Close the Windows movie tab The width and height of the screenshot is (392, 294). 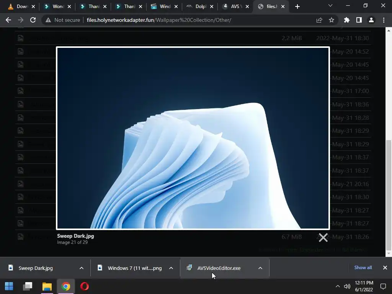click(176, 7)
